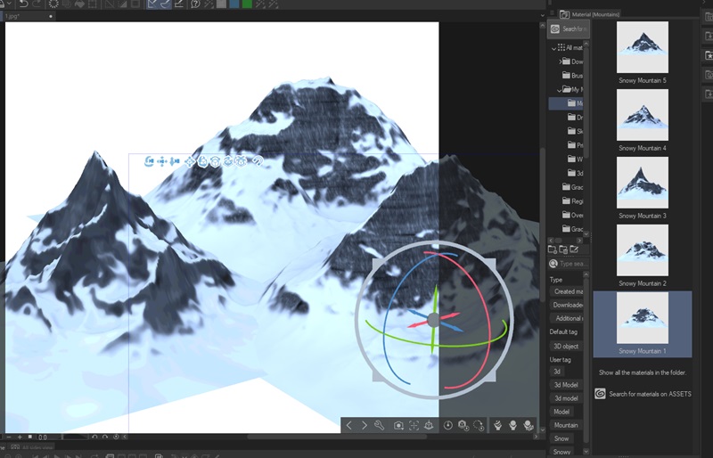Select the previous 3D object with the left arrow
The width and height of the screenshot is (713, 458).
(x=348, y=425)
